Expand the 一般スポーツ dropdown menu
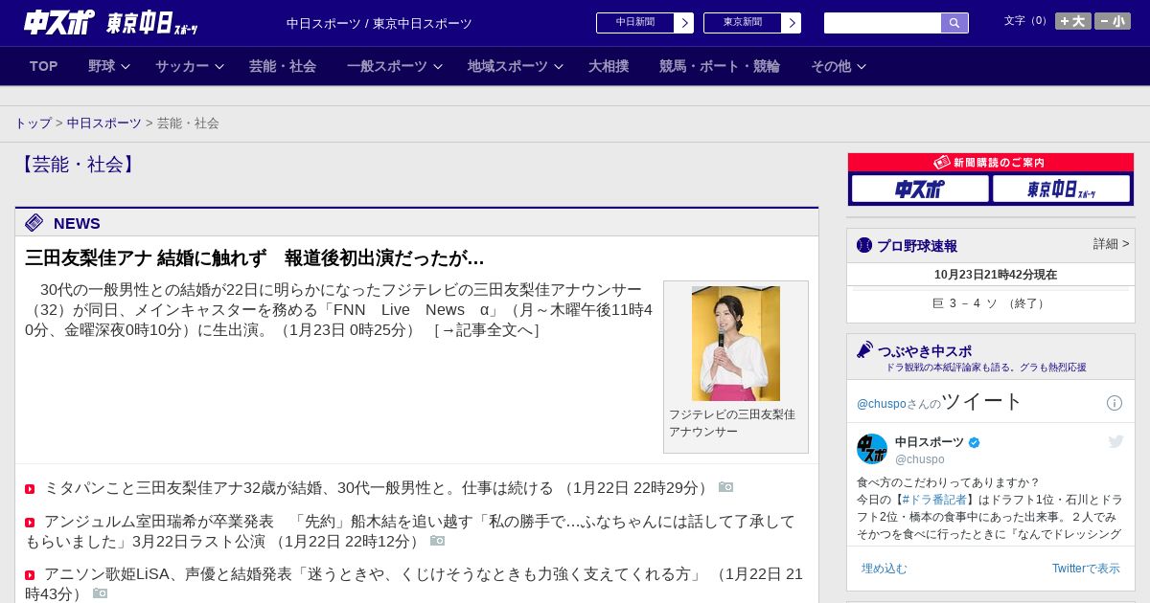 click(x=395, y=66)
